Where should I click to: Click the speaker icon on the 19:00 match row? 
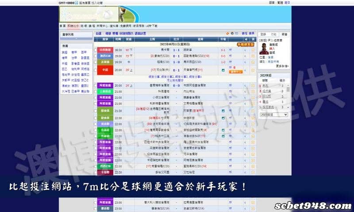pyautogui.click(x=245, y=56)
